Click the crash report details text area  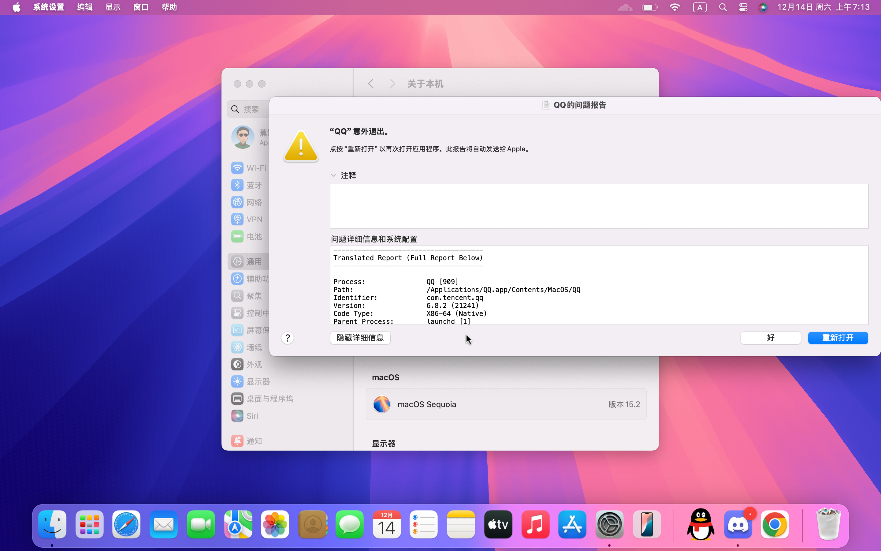coord(599,285)
